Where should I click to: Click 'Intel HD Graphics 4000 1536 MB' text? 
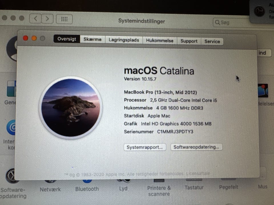[176, 124]
